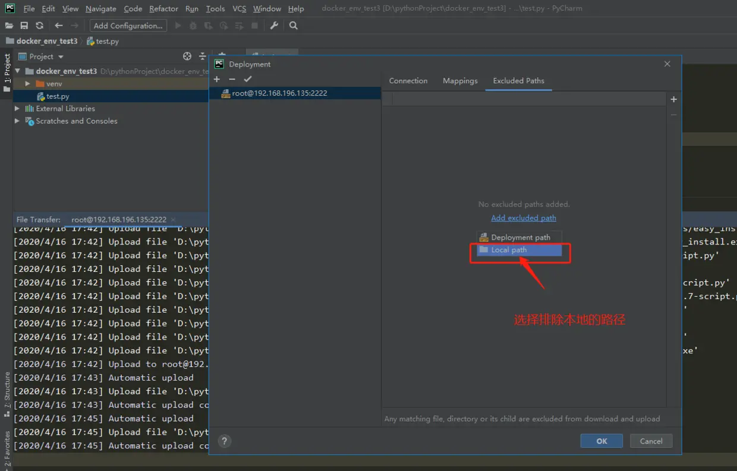The height and width of the screenshot is (471, 737).
Task: Click the Upload to root@192 log line
Action: (111, 364)
